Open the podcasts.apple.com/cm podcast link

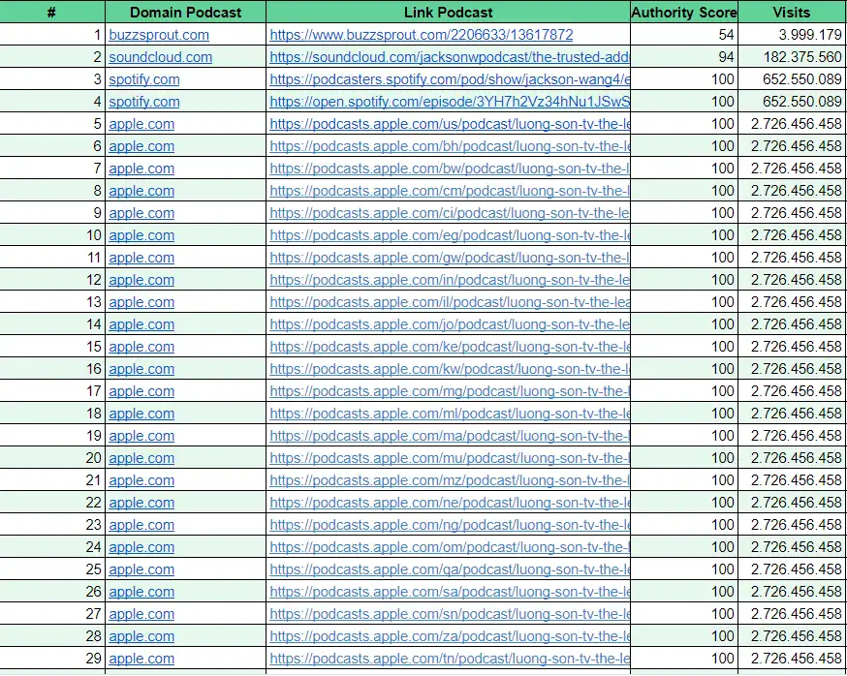click(x=450, y=191)
